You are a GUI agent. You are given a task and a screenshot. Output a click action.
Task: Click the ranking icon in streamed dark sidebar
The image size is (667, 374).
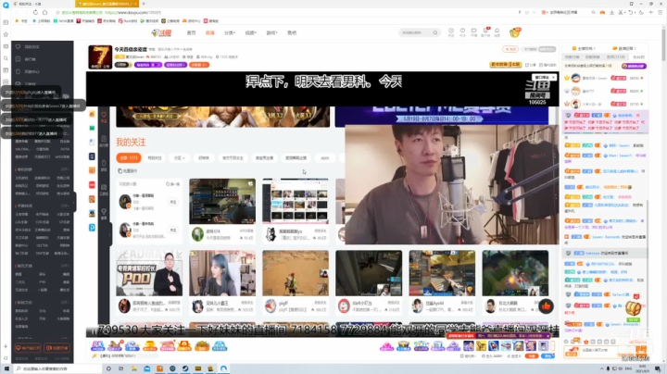104,141
